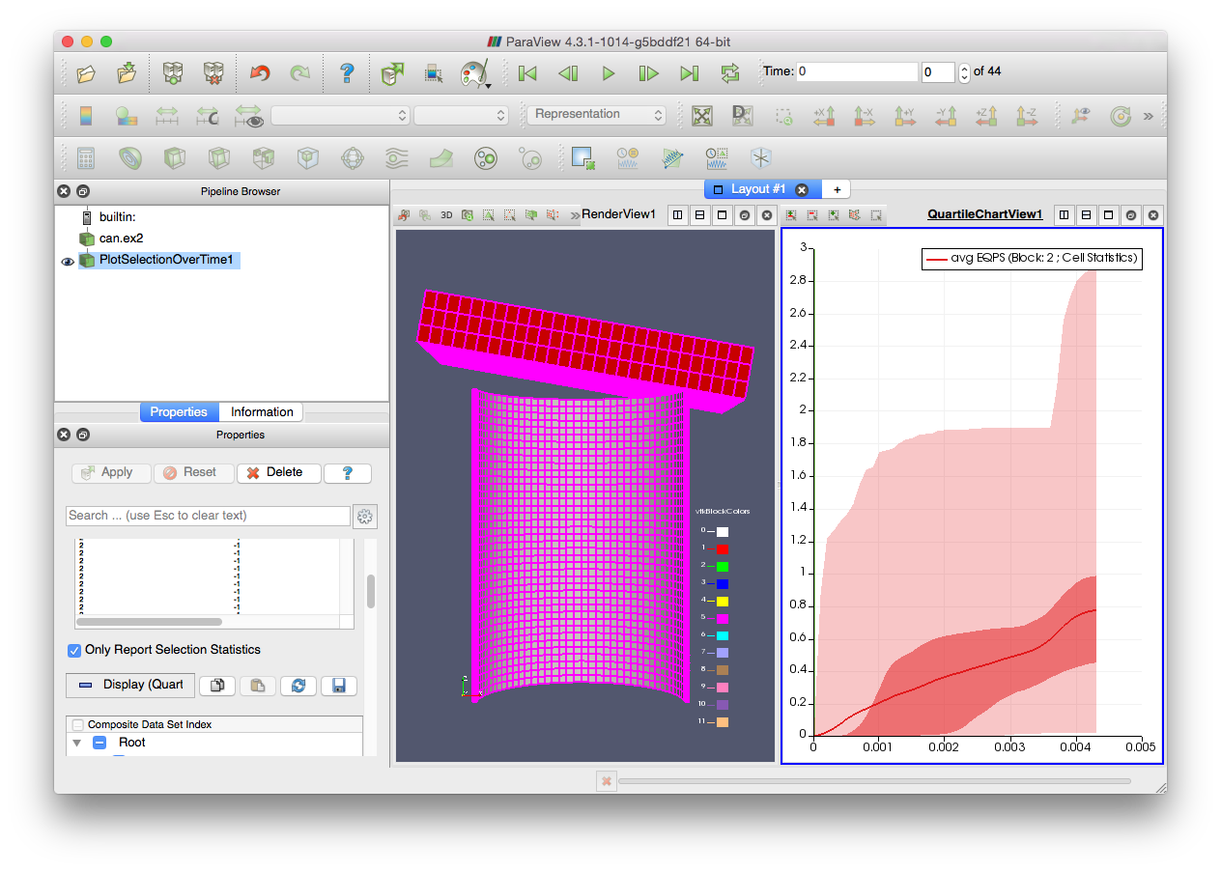This screenshot has height=871, width=1221.
Task: Toggle the Loop animation icon
Action: (729, 72)
